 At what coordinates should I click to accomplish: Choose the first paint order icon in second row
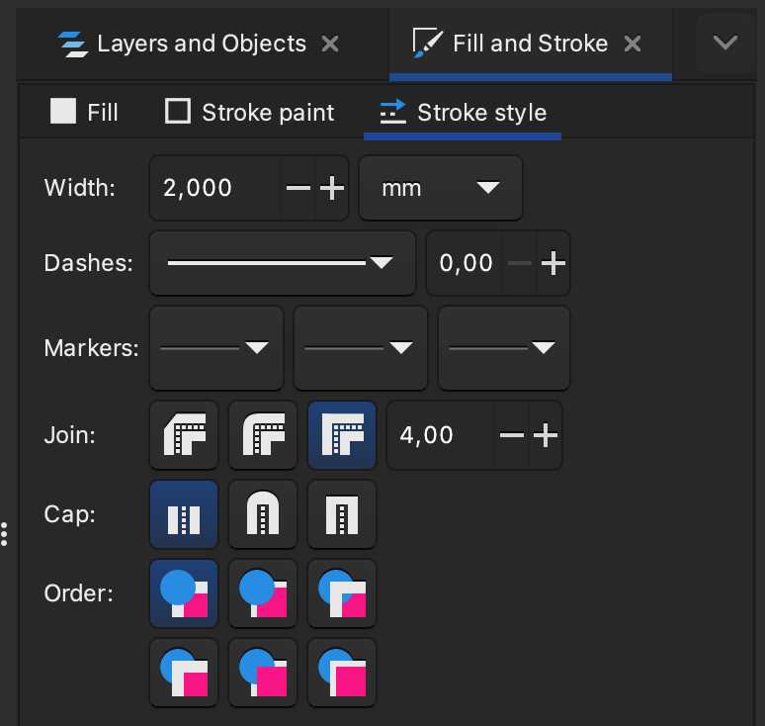click(x=184, y=673)
